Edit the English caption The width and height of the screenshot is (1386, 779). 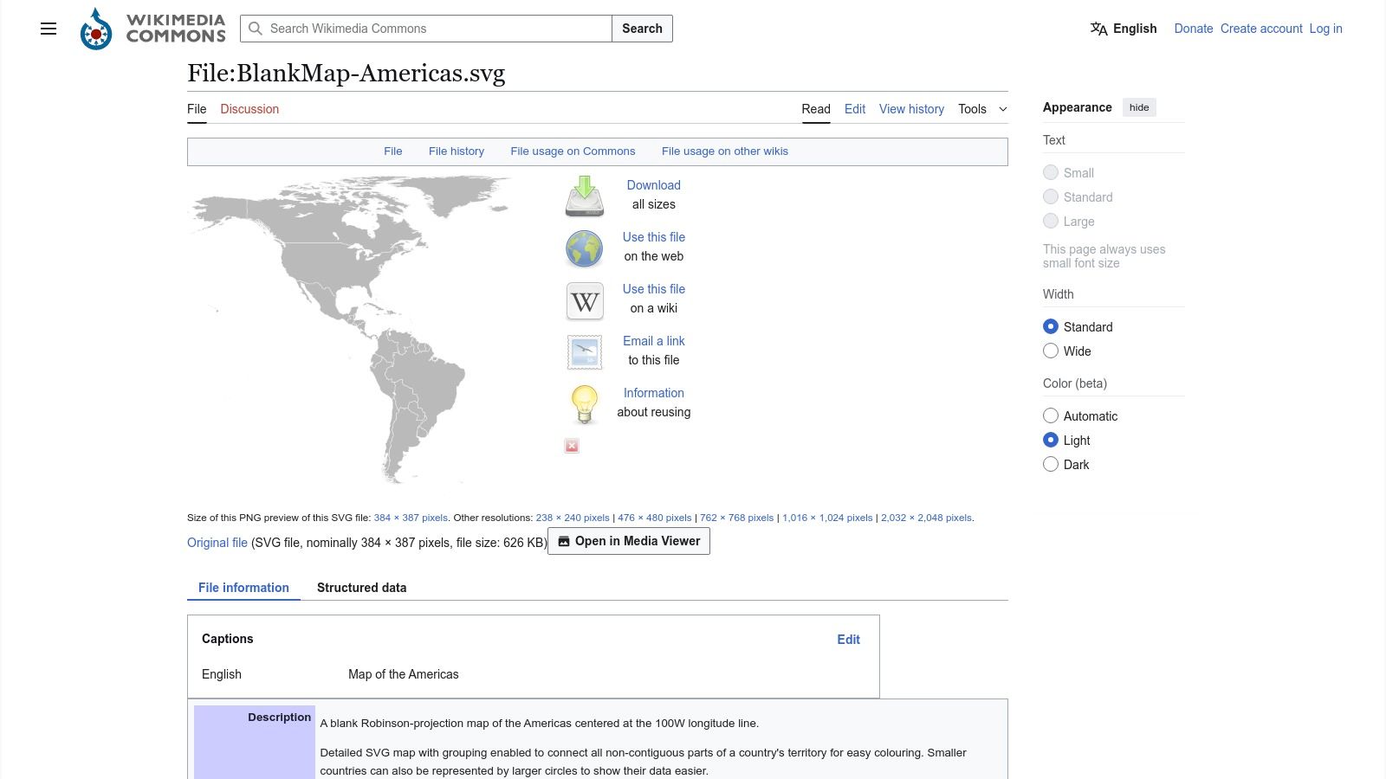(x=848, y=639)
